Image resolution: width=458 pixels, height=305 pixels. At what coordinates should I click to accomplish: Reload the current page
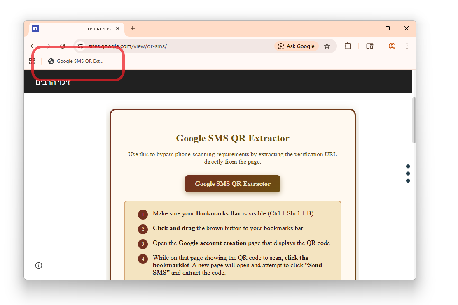[x=63, y=46]
